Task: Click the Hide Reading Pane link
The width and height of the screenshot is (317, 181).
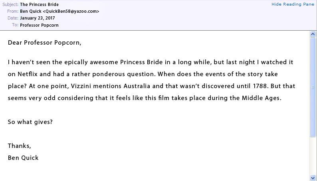Action: click(x=293, y=4)
